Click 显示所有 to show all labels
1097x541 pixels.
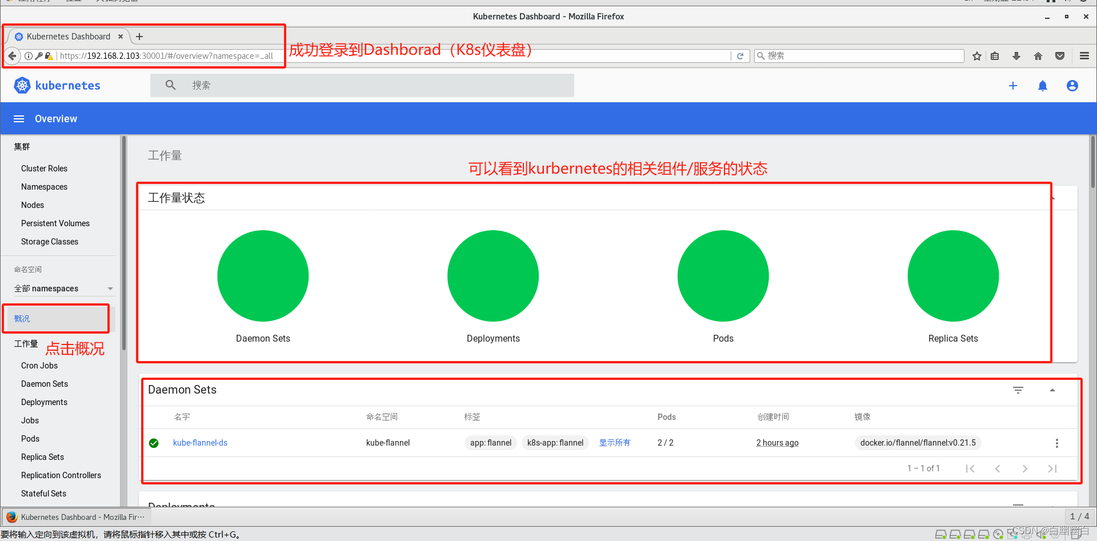click(x=615, y=443)
